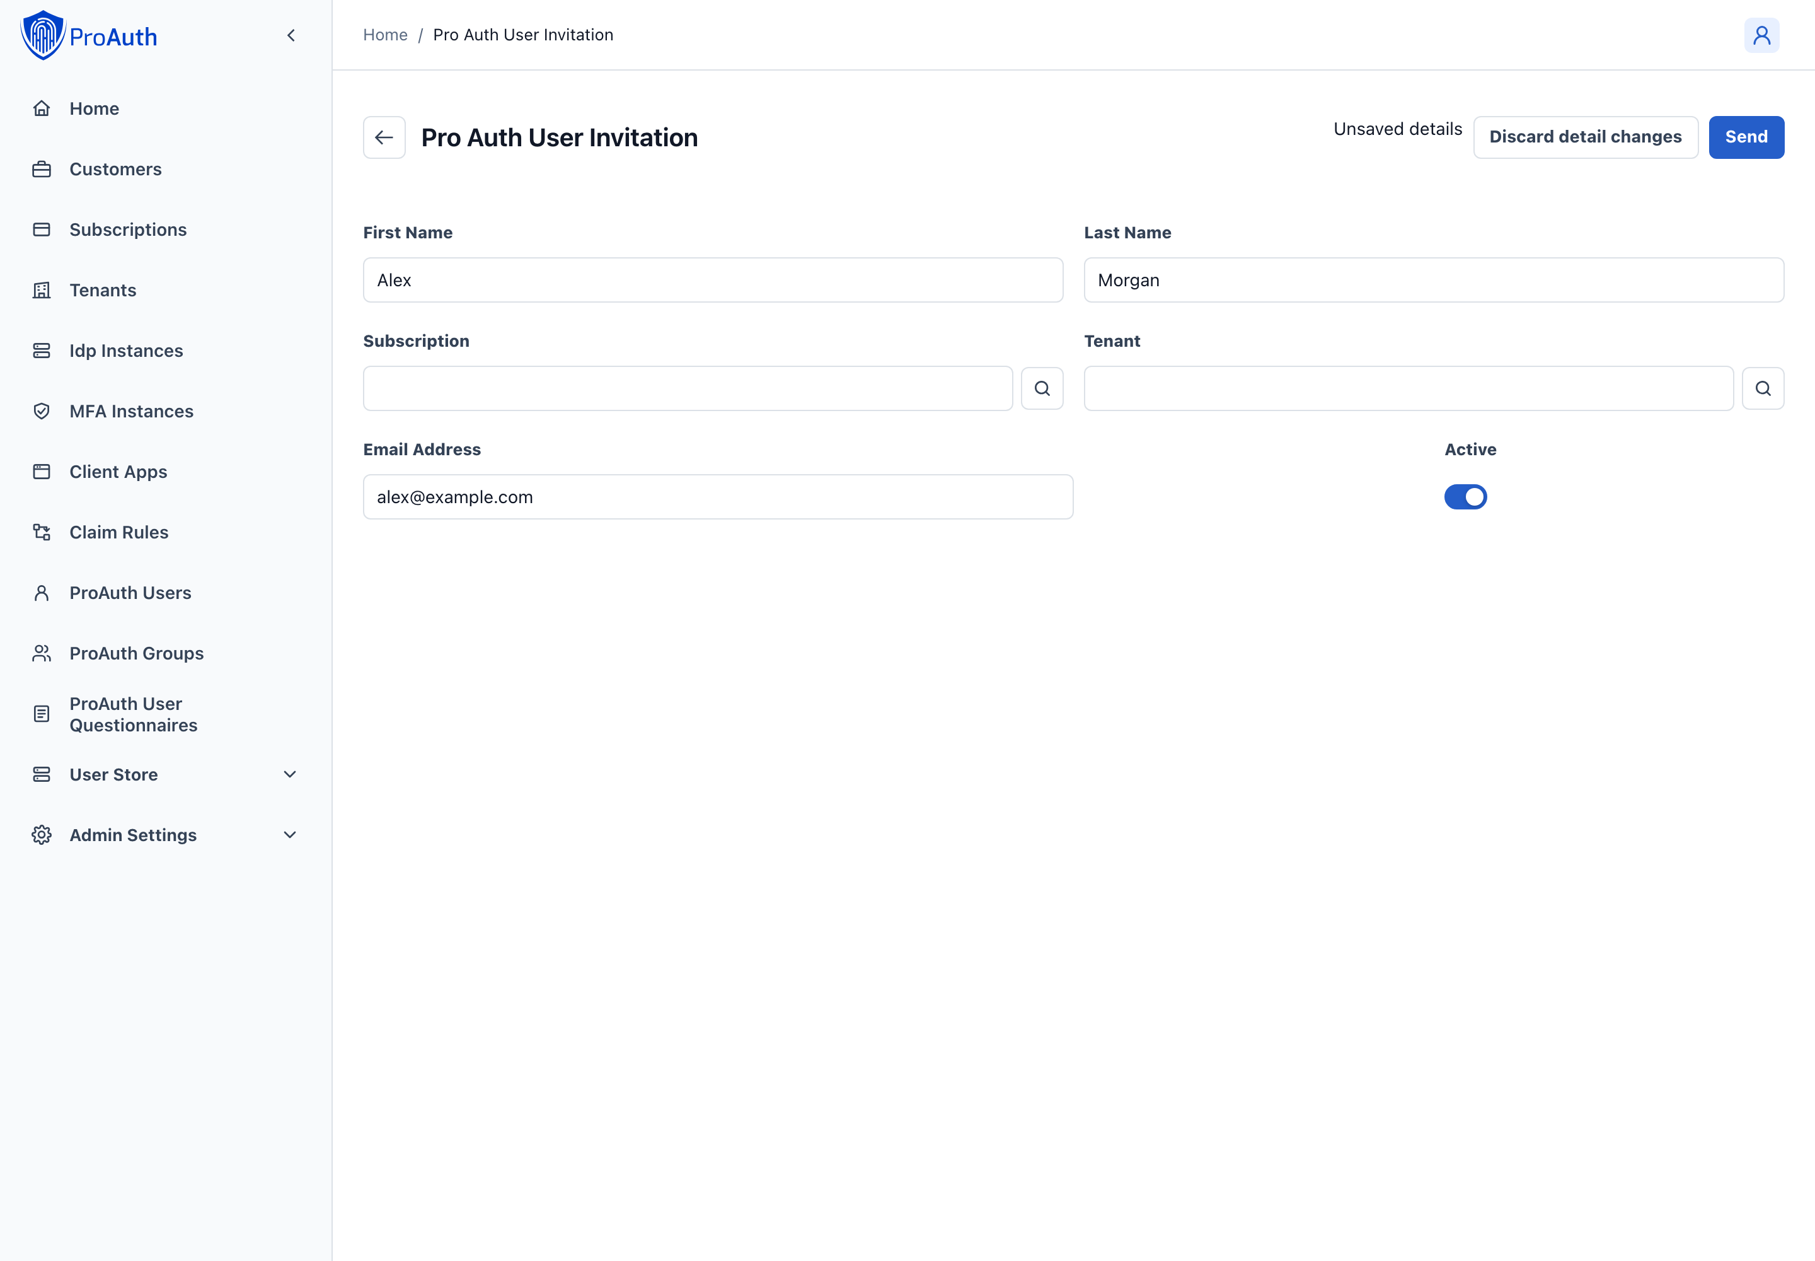Click the MFA Instances shield icon
This screenshot has width=1815, height=1261.
tap(42, 411)
